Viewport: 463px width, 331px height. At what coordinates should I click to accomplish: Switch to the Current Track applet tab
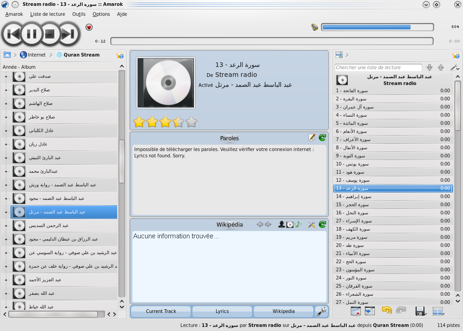tap(161, 311)
